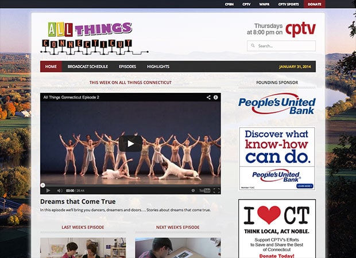
Task: Click the 00:00 / 28:44 time display
Action: coord(75,191)
